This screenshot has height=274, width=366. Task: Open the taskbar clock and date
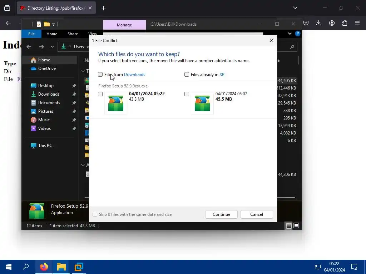334,267
